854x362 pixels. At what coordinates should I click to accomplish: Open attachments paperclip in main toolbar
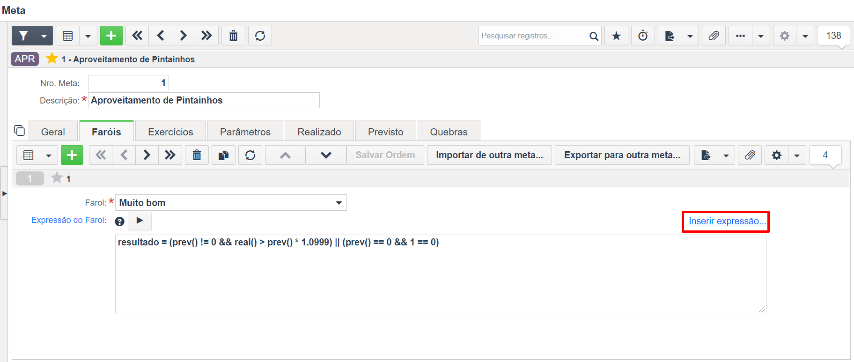click(x=714, y=36)
